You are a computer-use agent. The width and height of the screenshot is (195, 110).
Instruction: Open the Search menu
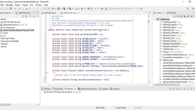click(18, 5)
